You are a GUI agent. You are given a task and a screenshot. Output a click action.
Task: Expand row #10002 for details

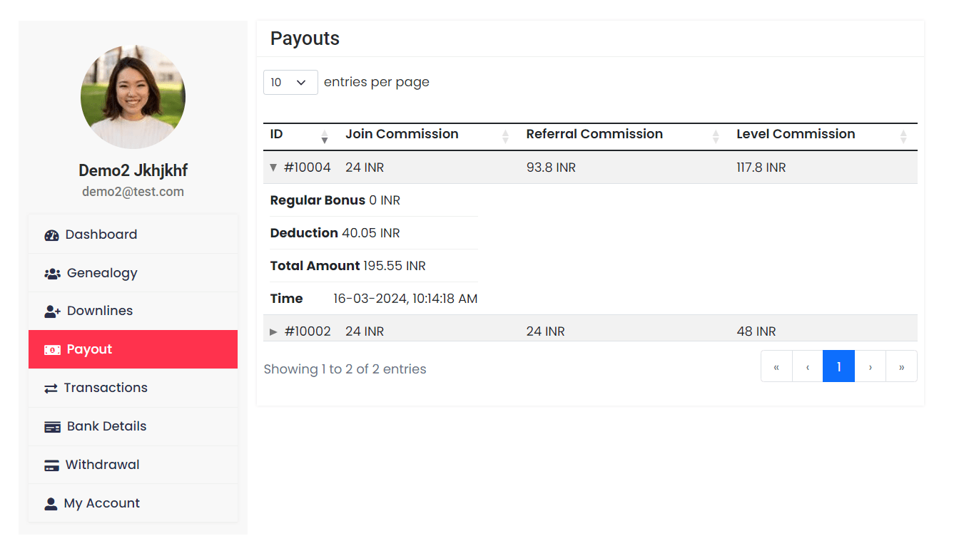(274, 330)
